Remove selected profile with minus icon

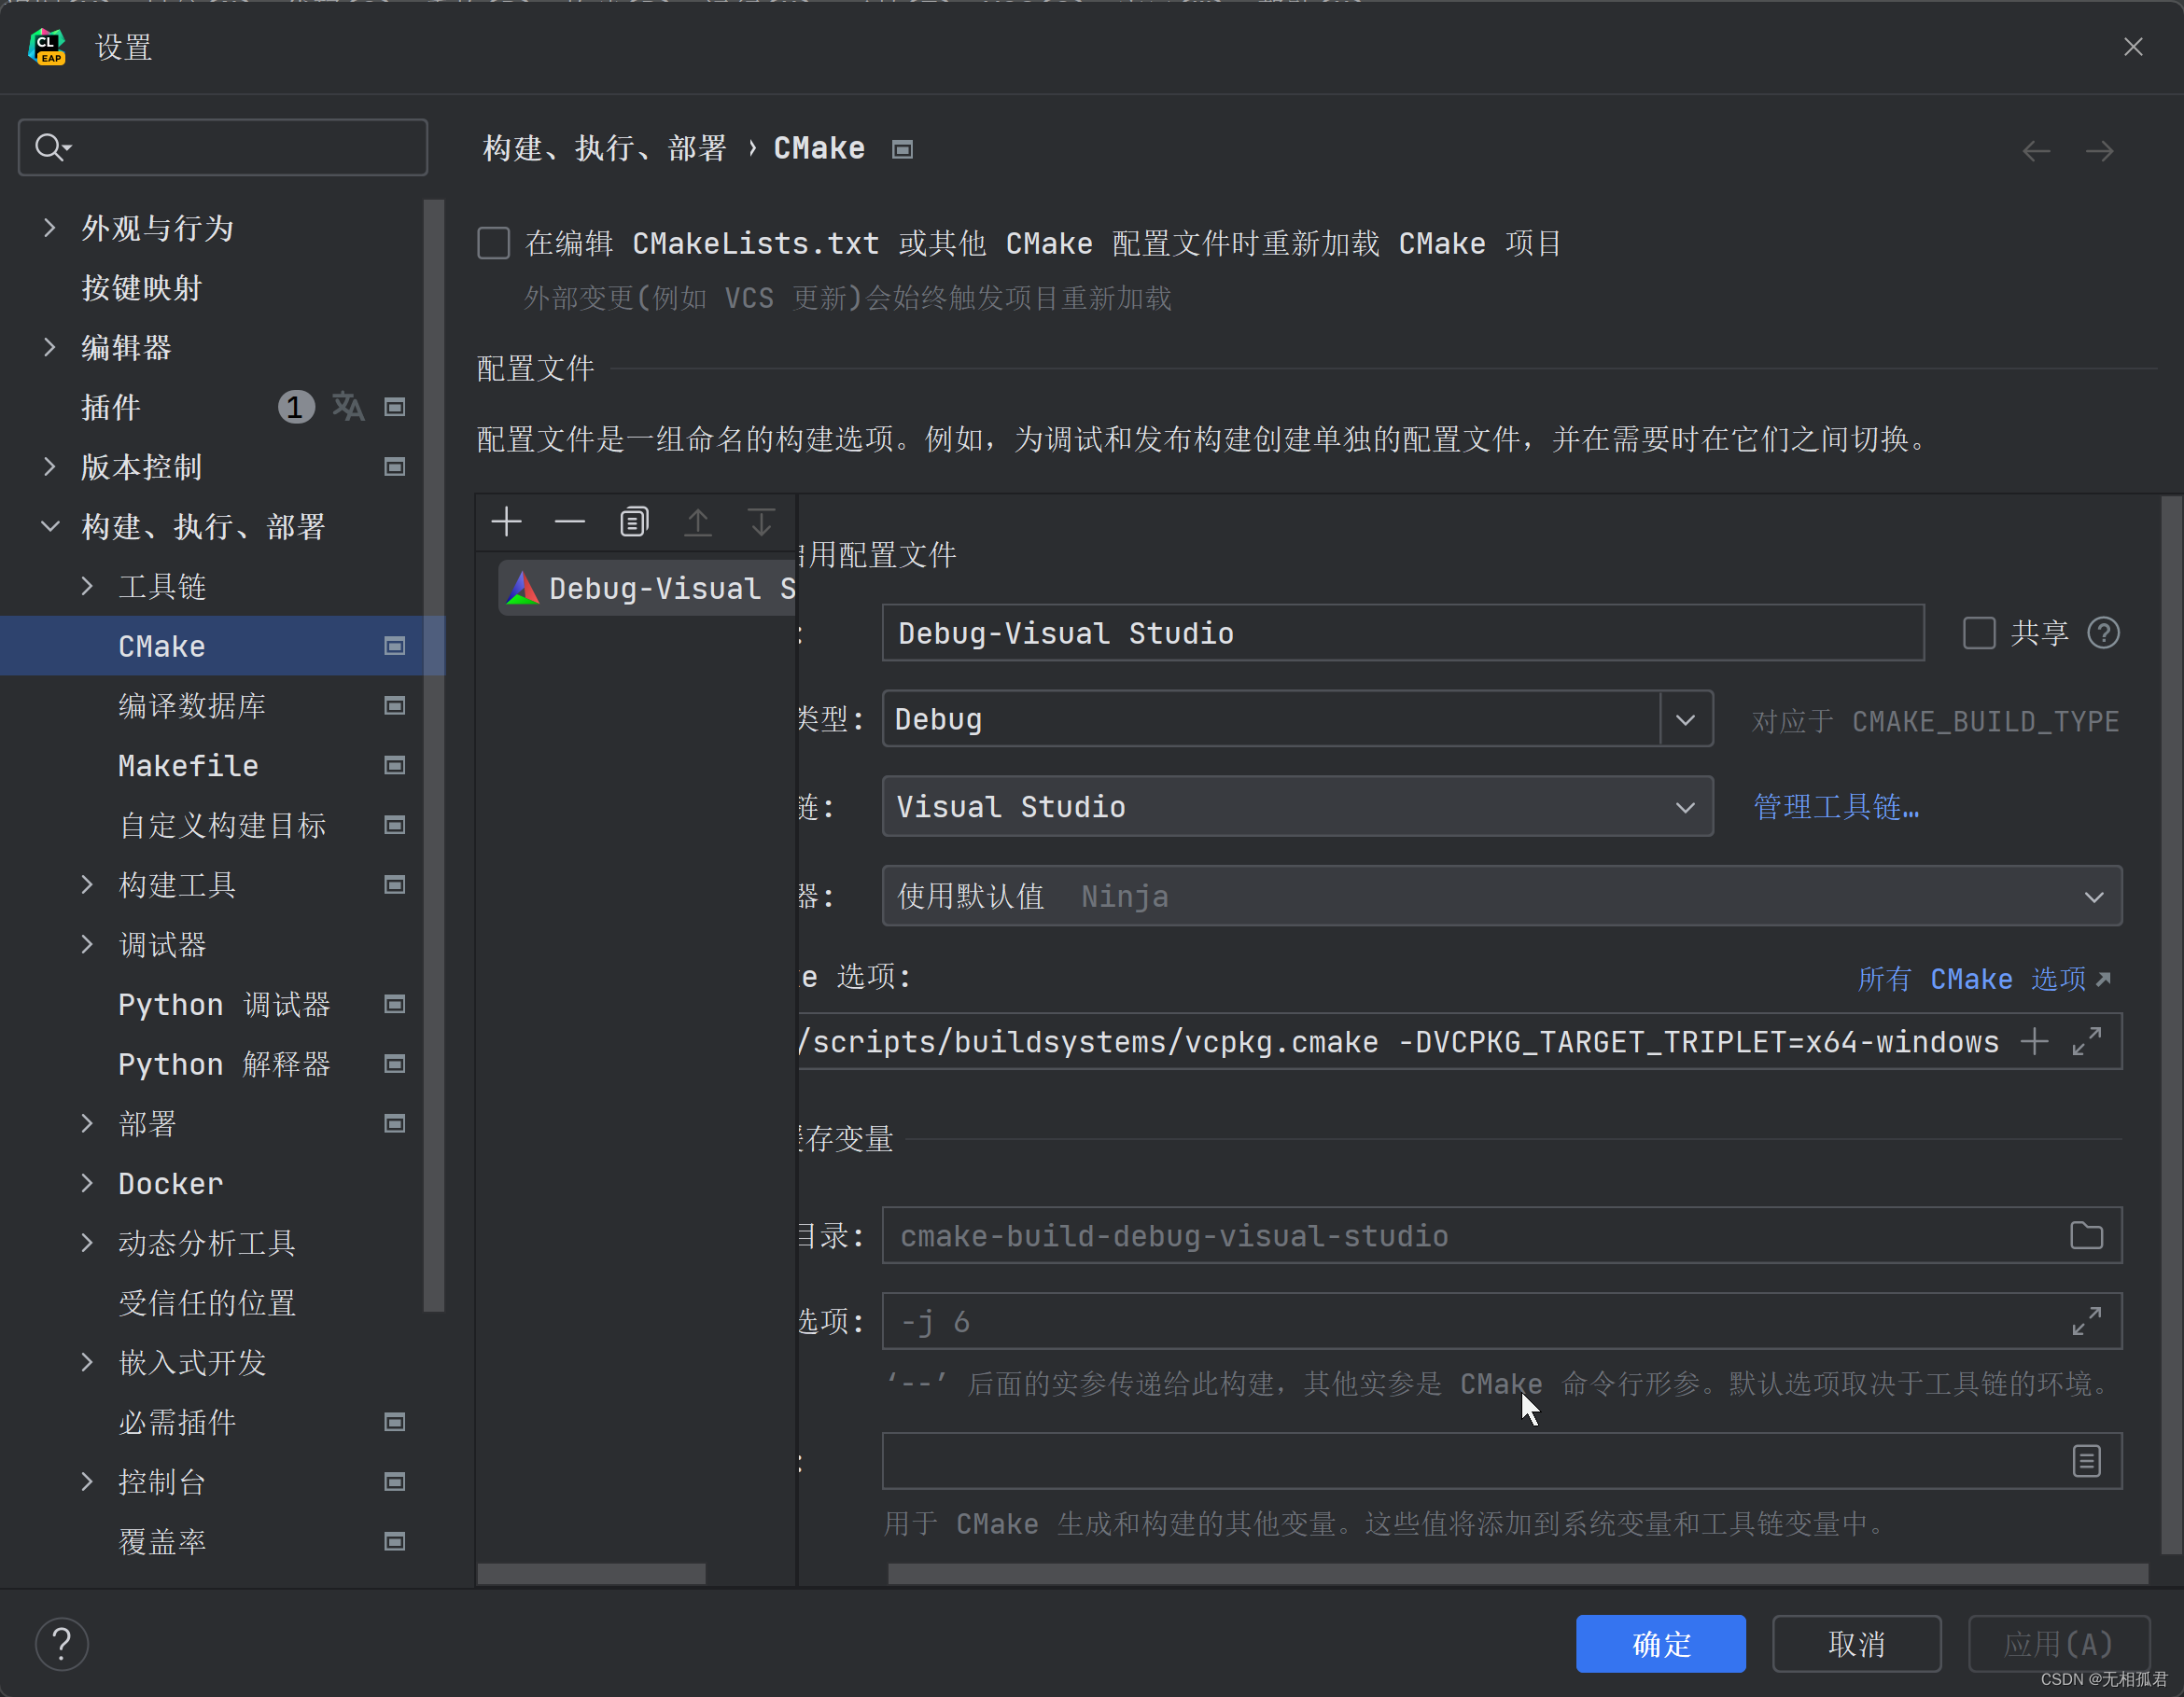pos(570,522)
